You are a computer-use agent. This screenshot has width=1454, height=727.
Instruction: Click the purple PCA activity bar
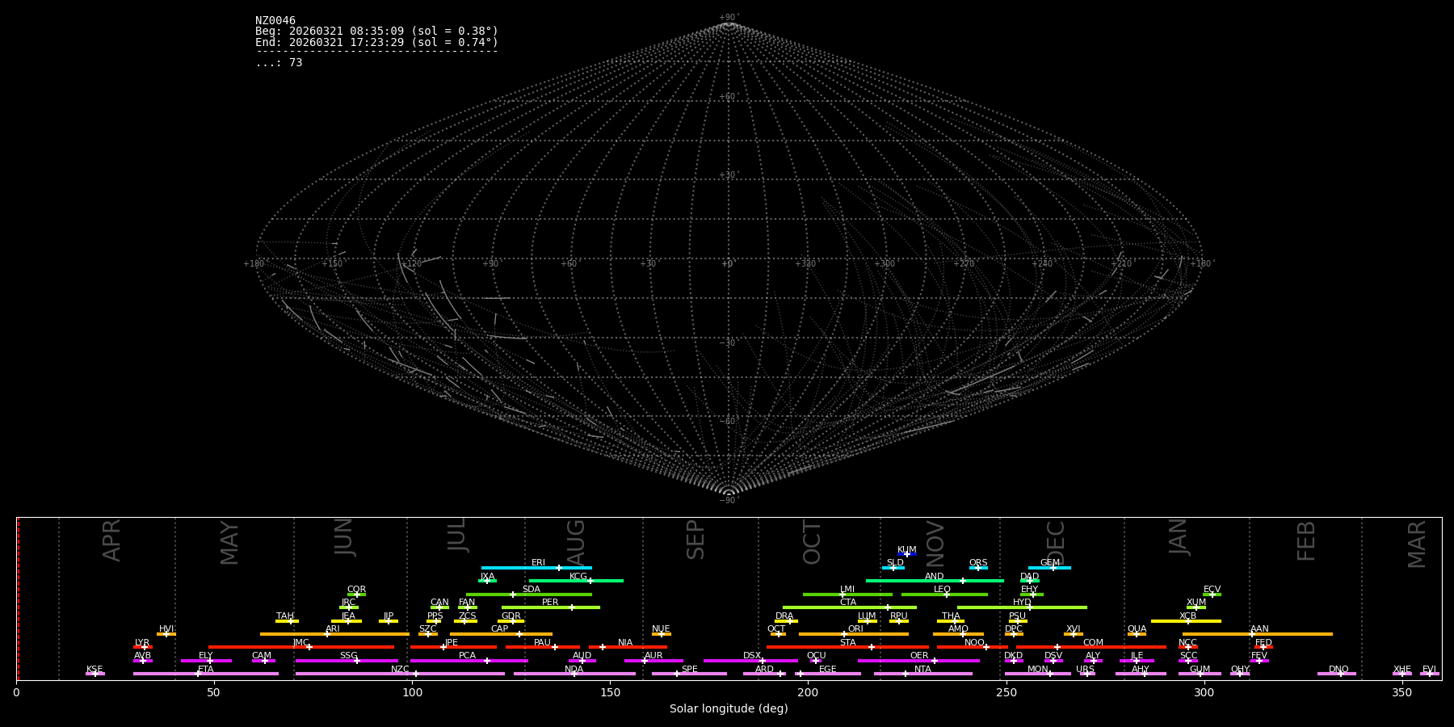point(469,661)
